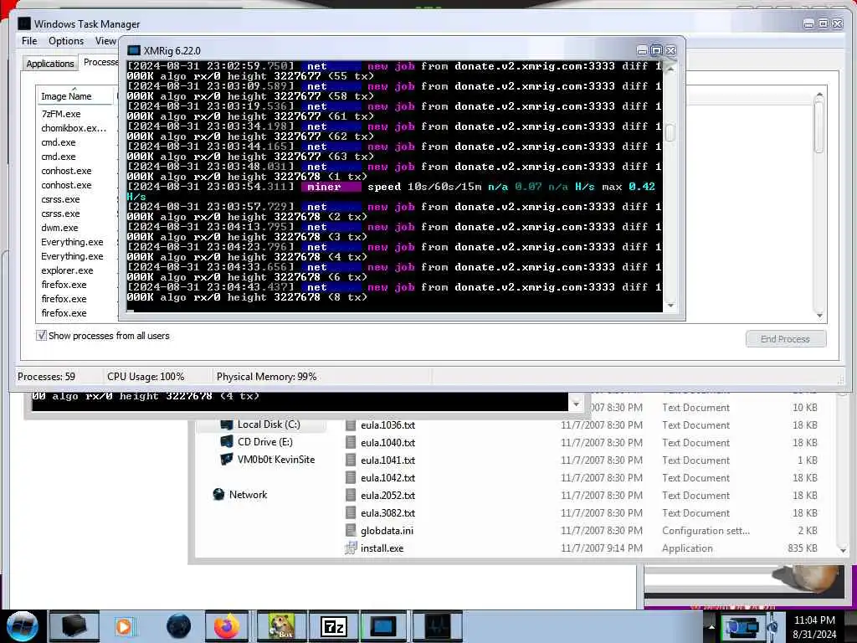This screenshot has width=857, height=643.
Task: Click CPU Usage: 100% status entry
Action: pyautogui.click(x=146, y=377)
